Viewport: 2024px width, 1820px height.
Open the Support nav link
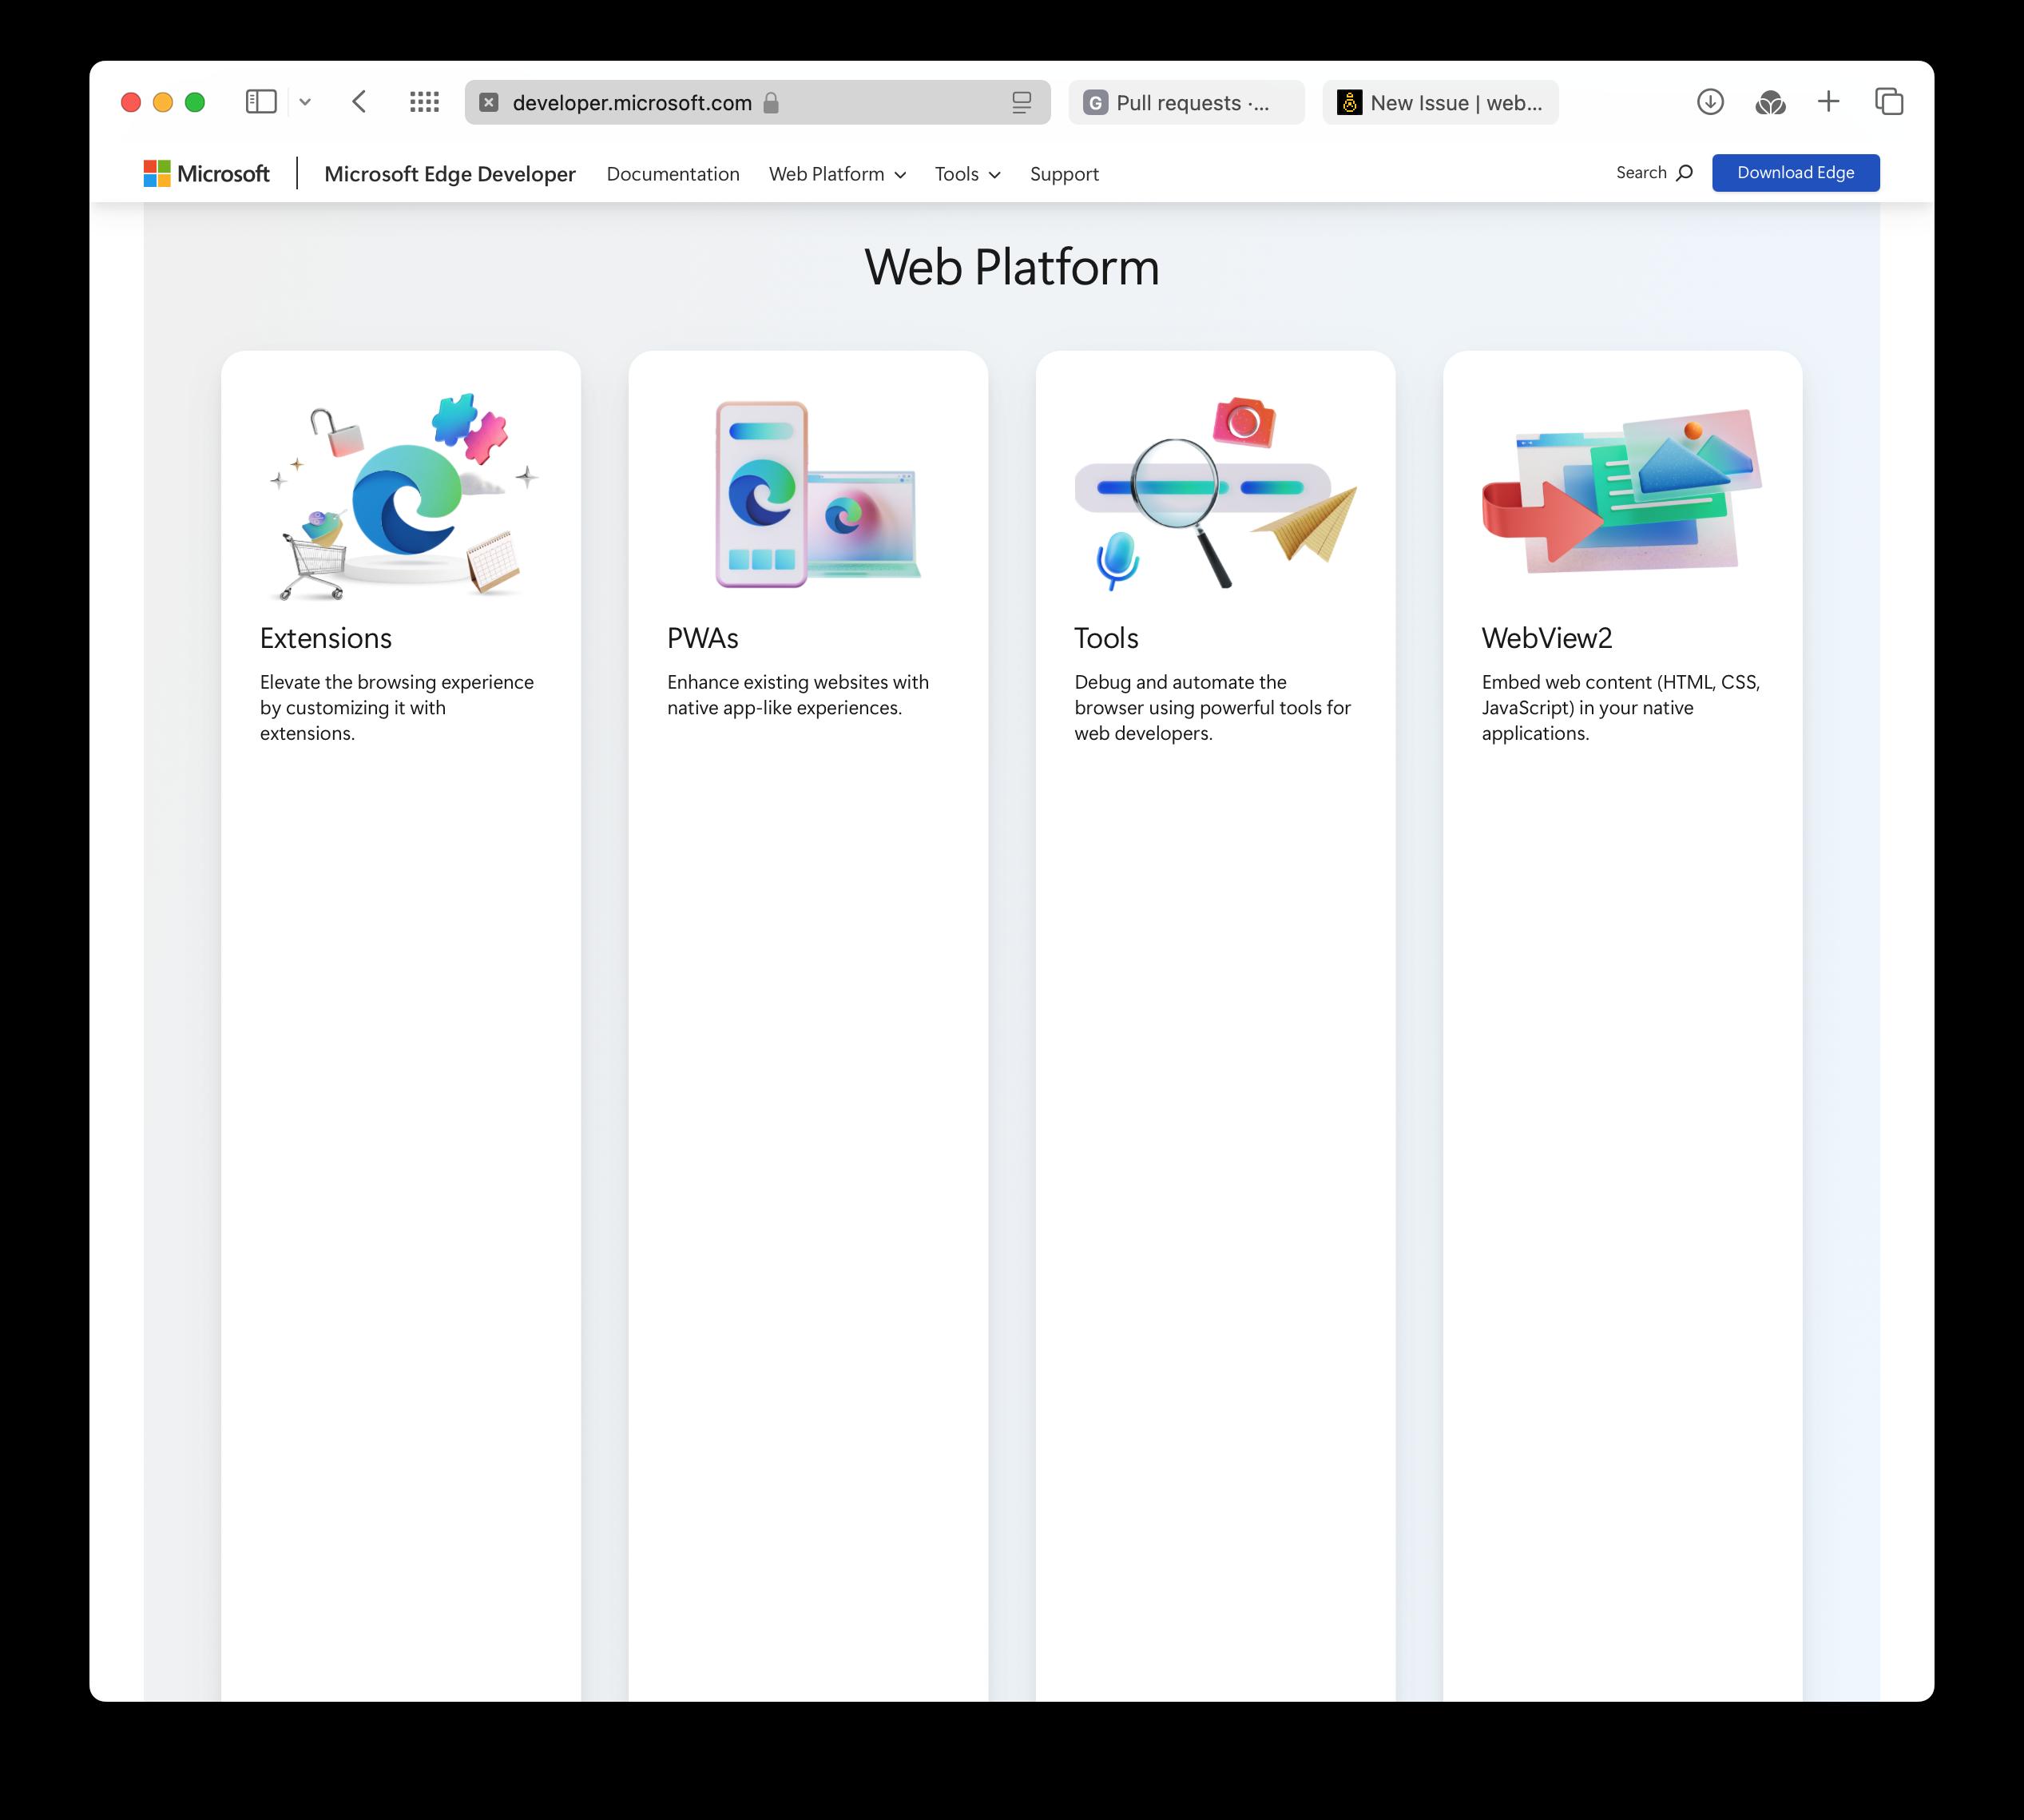click(x=1065, y=174)
